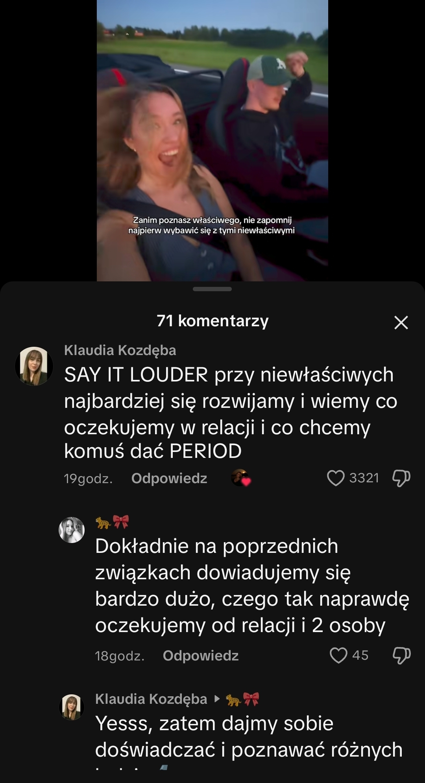This screenshot has width=425, height=783.
Task: Dislike the reply with 45 likes
Action: tap(402, 655)
